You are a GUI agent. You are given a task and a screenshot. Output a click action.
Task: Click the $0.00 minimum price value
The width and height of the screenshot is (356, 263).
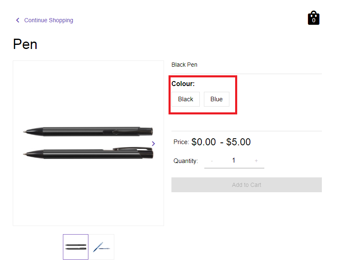203,142
